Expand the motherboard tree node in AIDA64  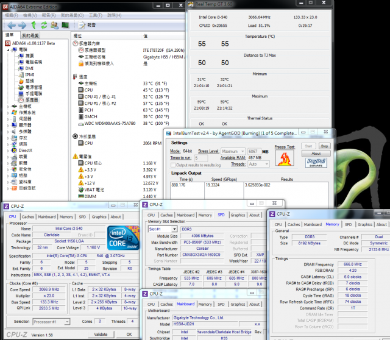8,107
